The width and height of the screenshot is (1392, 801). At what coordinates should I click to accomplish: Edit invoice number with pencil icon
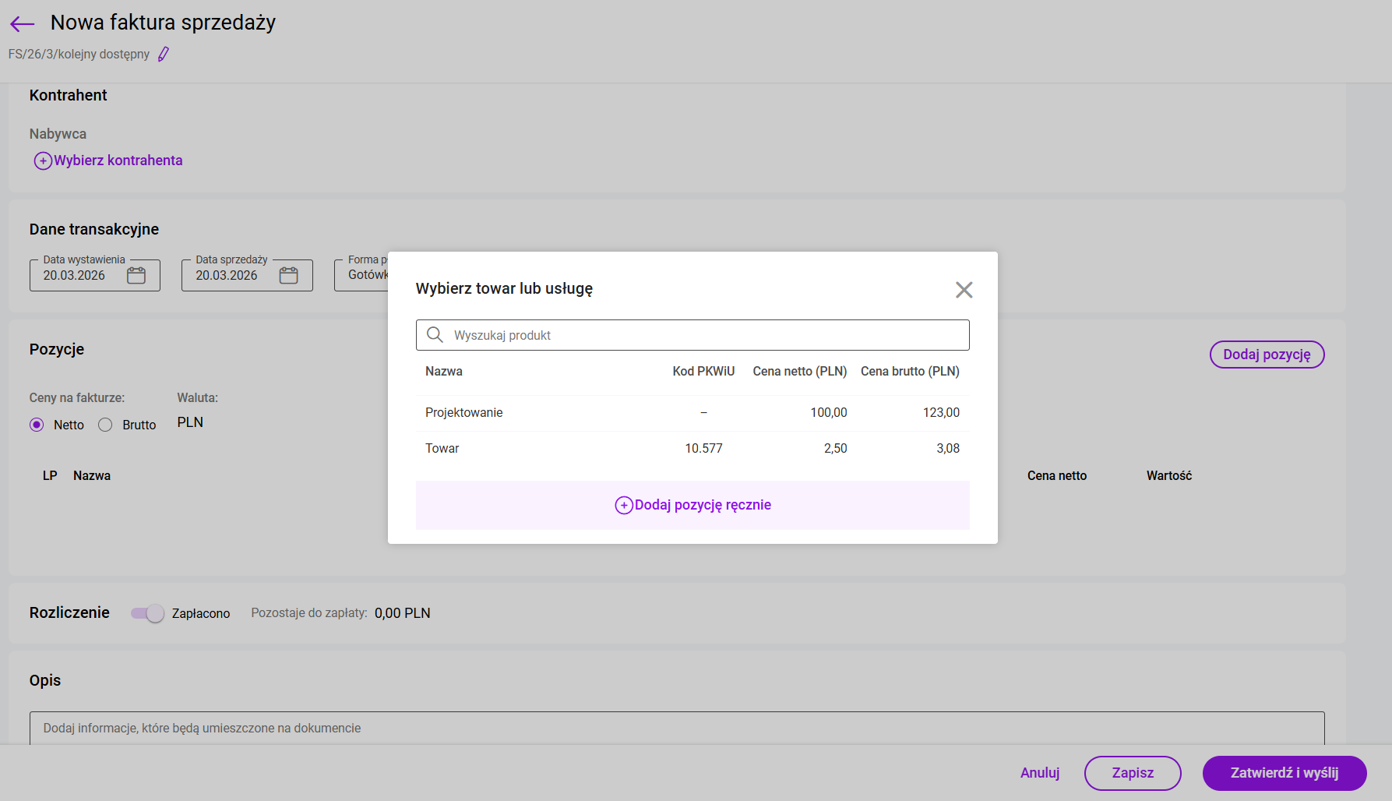click(164, 54)
